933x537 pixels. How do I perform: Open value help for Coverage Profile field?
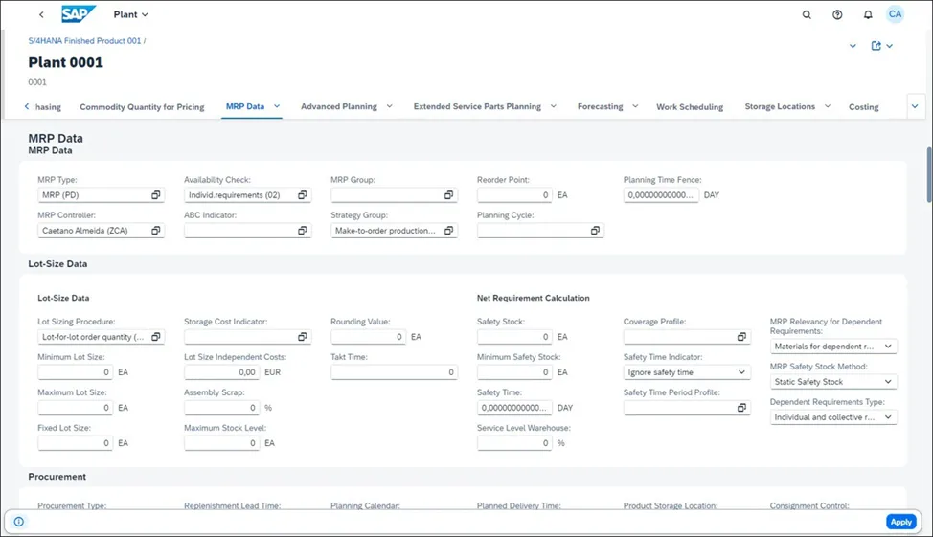coord(741,337)
